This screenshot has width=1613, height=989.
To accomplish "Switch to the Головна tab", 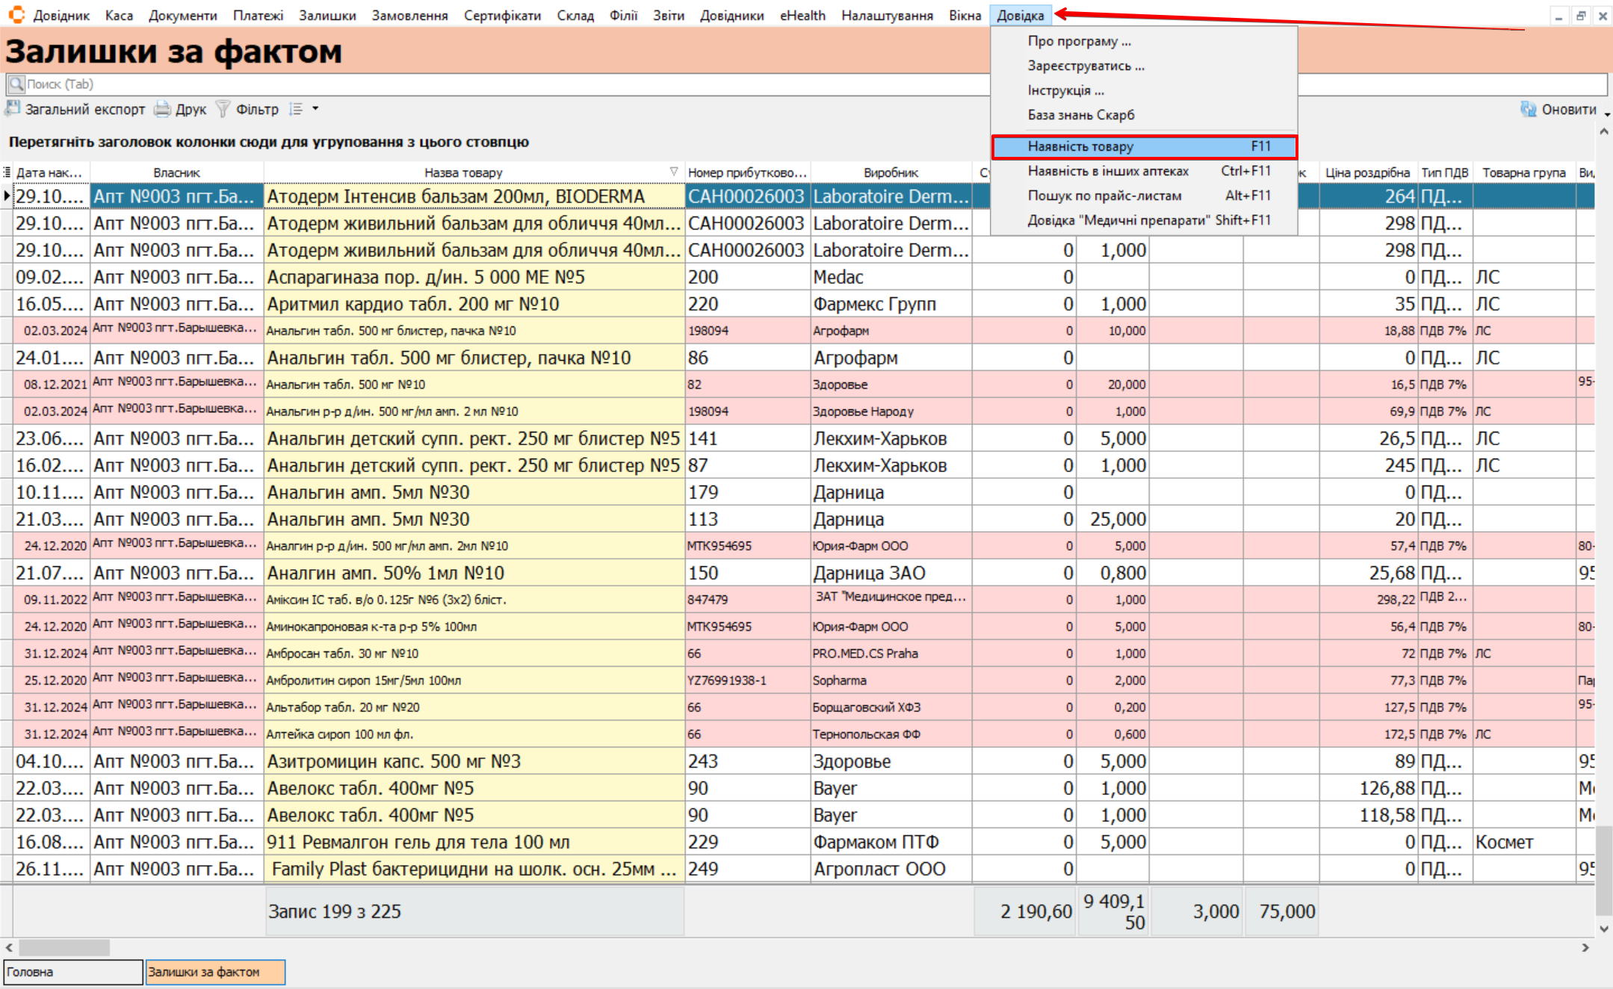I will (x=72, y=972).
